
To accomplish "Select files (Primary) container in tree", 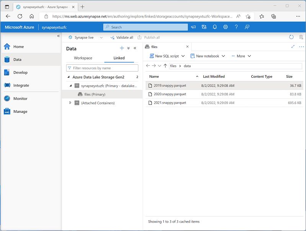I will click(102, 94).
